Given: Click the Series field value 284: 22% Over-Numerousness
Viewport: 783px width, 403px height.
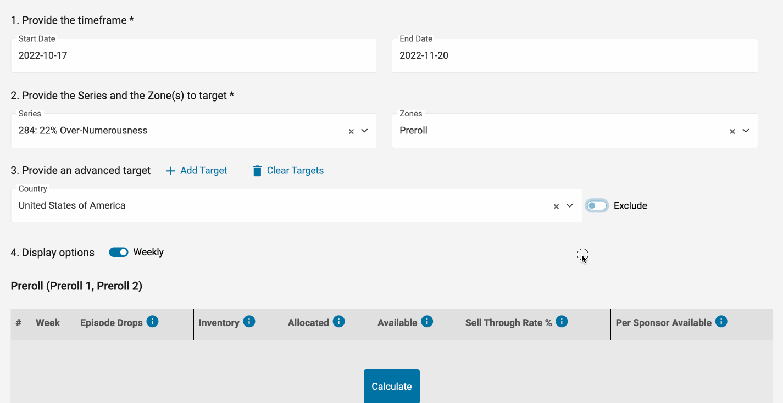Looking at the screenshot, I should coord(83,131).
